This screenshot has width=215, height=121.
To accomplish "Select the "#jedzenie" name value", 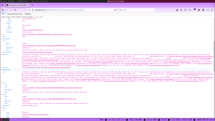I will [x=26, y=117].
